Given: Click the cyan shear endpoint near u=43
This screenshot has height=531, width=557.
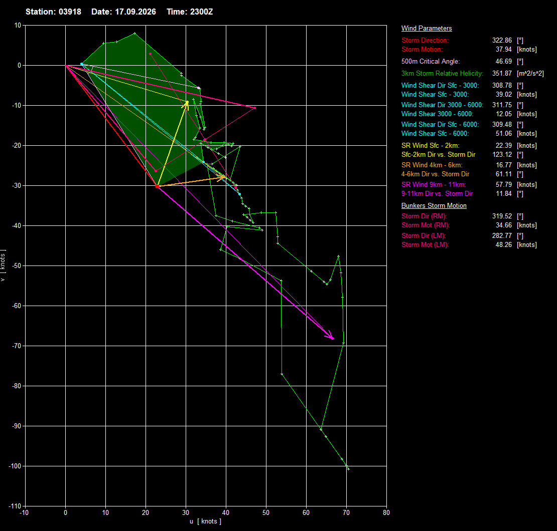Looking at the screenshot, I should click(239, 194).
